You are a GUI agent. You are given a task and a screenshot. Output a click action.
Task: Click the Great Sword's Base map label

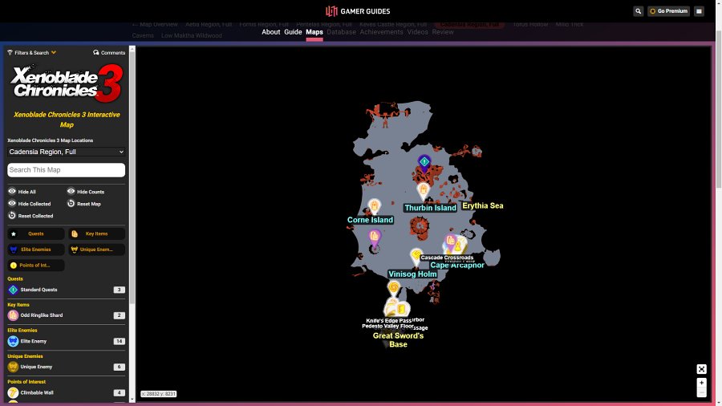coord(398,339)
